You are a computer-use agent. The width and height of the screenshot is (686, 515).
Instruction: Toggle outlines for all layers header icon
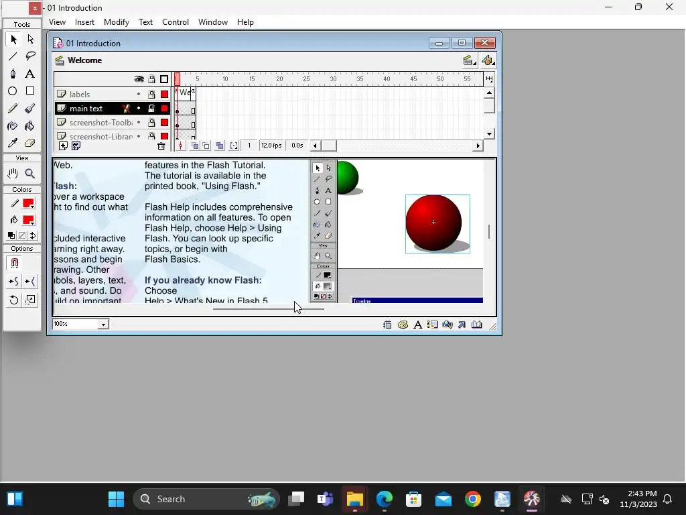164,79
